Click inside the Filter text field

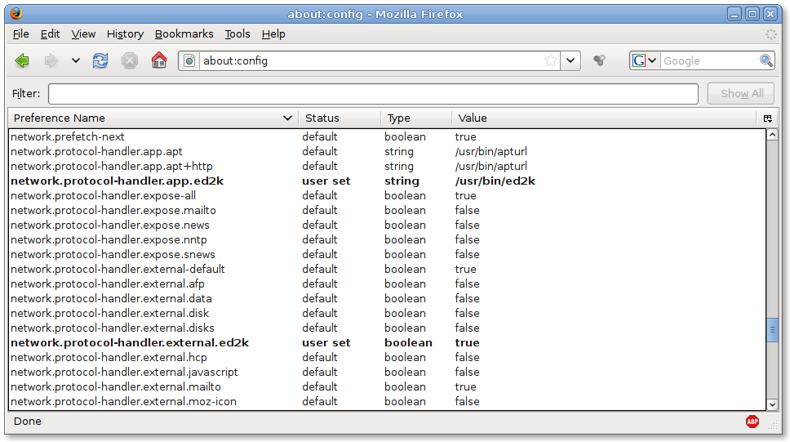tap(373, 94)
